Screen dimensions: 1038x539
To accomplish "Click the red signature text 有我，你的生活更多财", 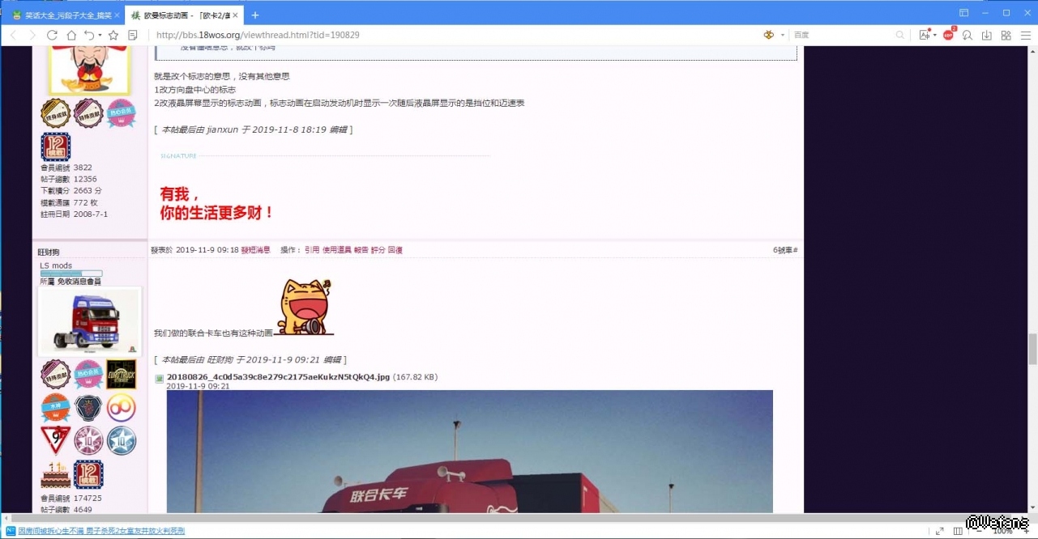I will click(216, 203).
